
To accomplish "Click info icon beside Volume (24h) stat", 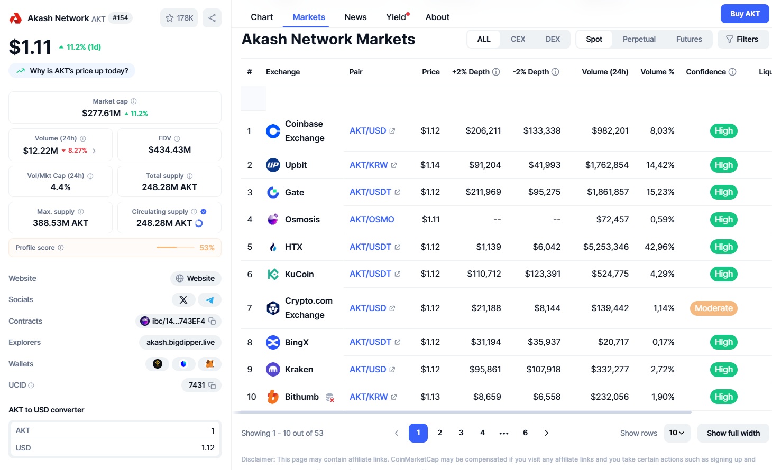I will tap(82, 138).
